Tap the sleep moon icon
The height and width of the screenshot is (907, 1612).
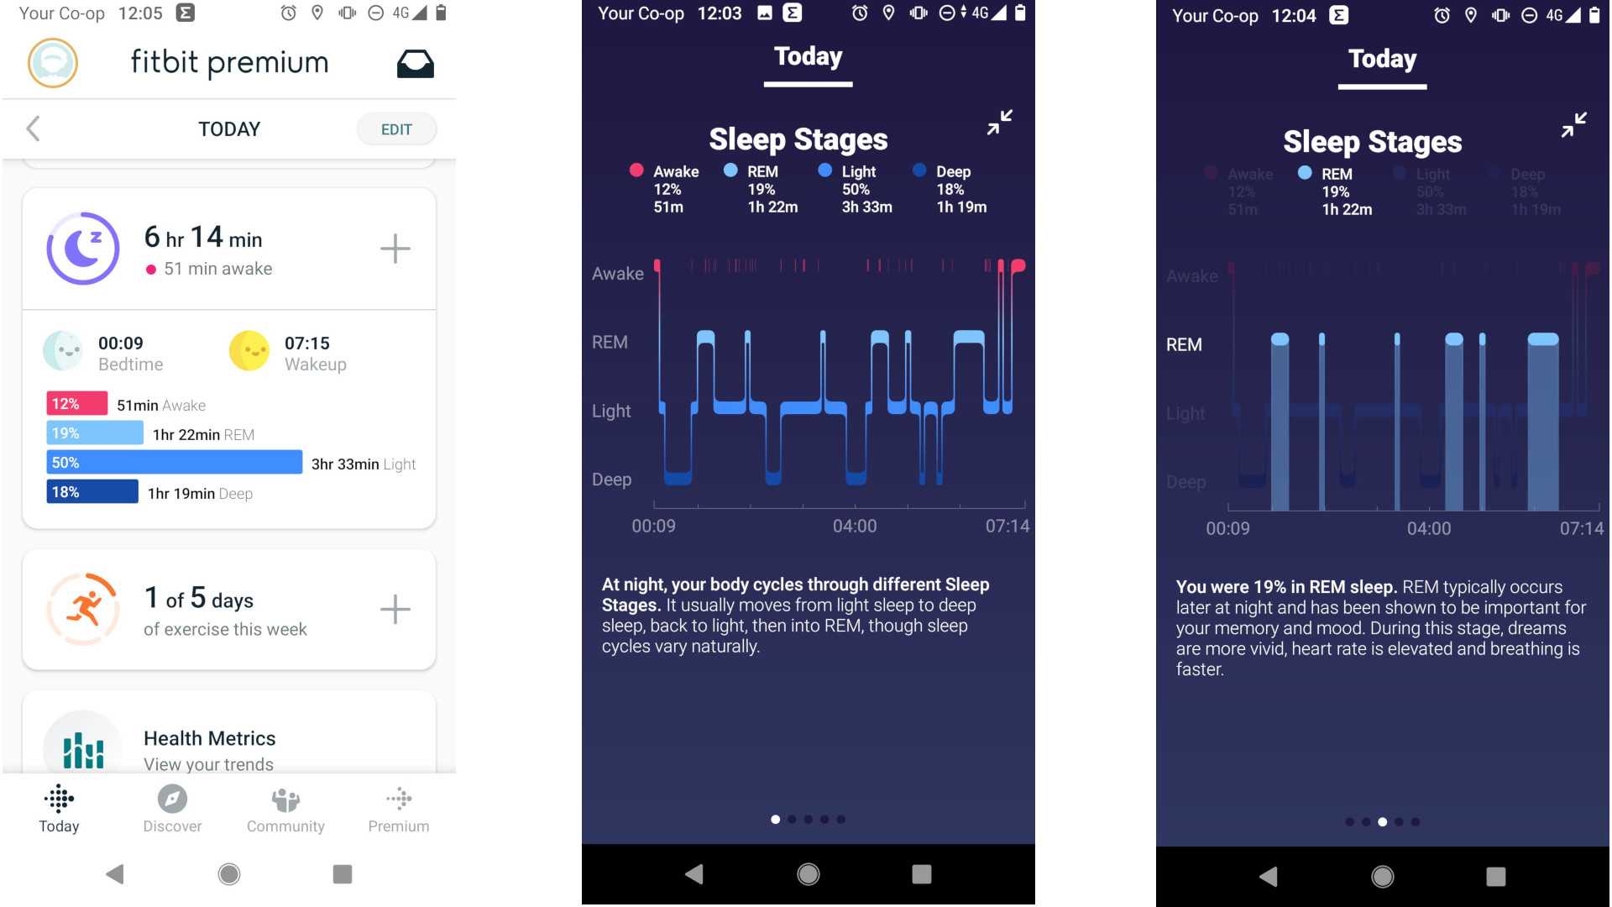(84, 249)
